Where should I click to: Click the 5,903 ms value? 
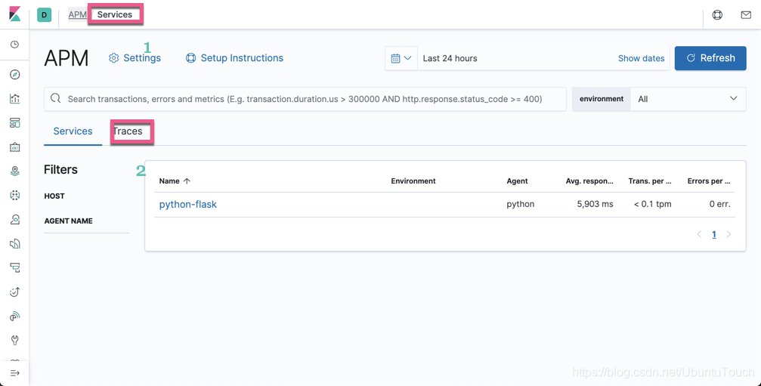click(x=595, y=204)
